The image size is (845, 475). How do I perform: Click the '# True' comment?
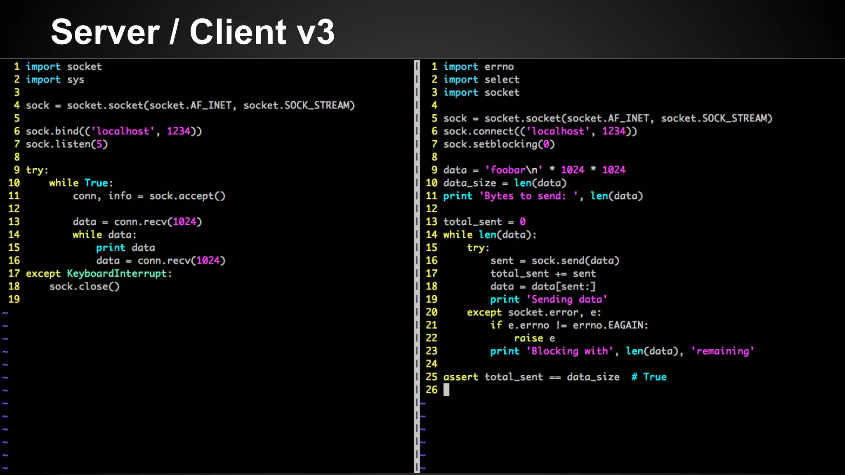coord(649,377)
